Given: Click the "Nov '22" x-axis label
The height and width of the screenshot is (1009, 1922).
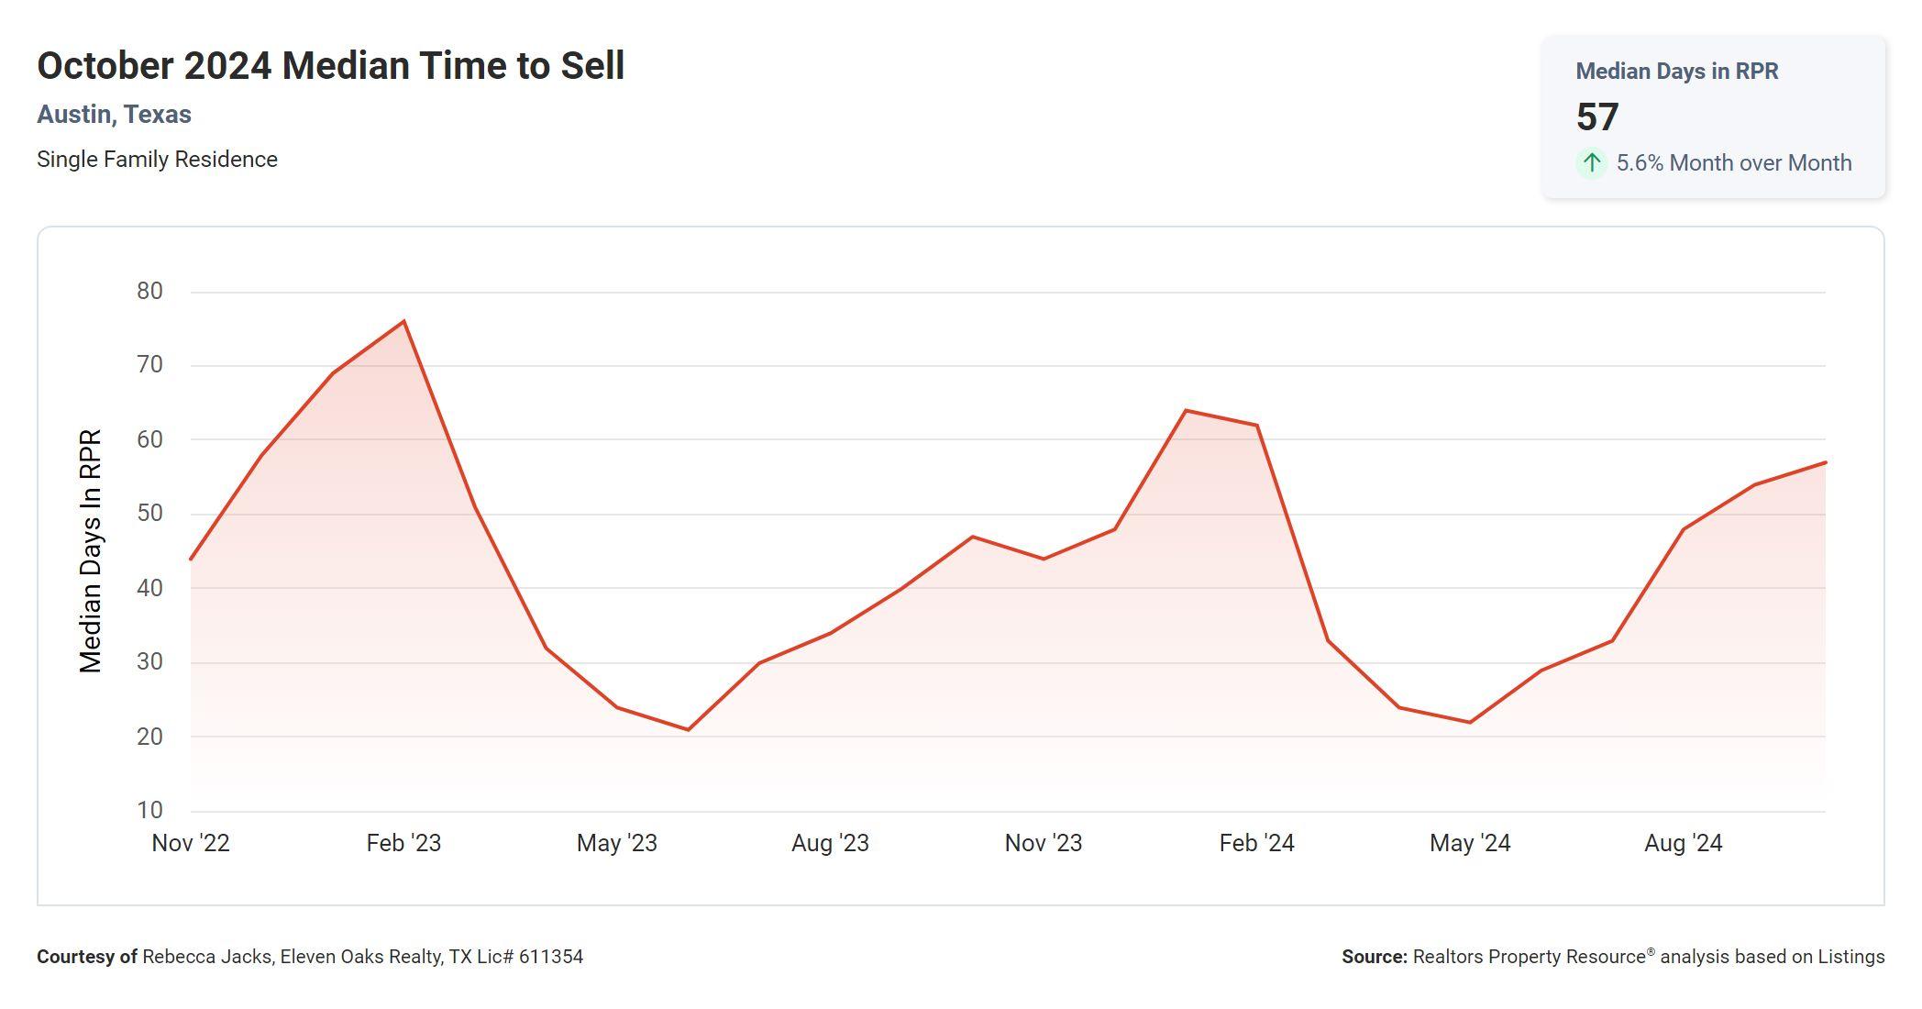Looking at the screenshot, I should [191, 843].
